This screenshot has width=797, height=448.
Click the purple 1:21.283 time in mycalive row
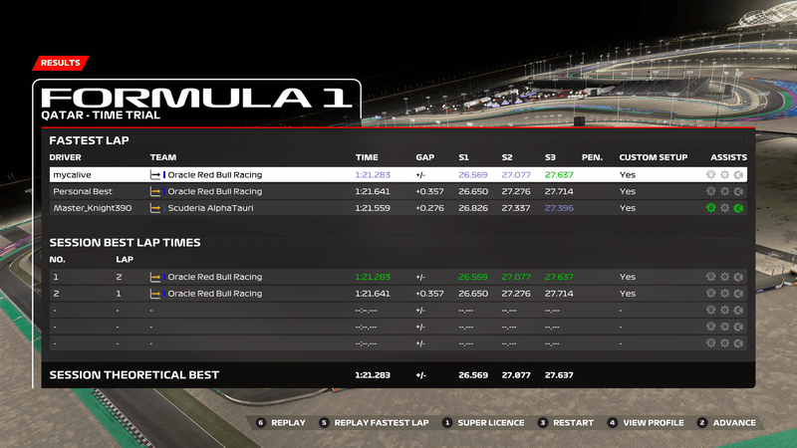(x=373, y=175)
